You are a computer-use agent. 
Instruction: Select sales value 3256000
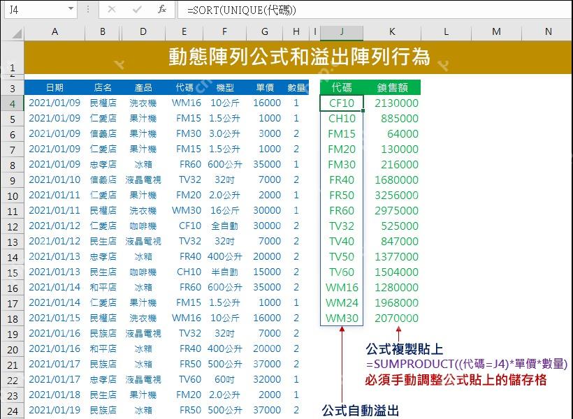point(392,195)
